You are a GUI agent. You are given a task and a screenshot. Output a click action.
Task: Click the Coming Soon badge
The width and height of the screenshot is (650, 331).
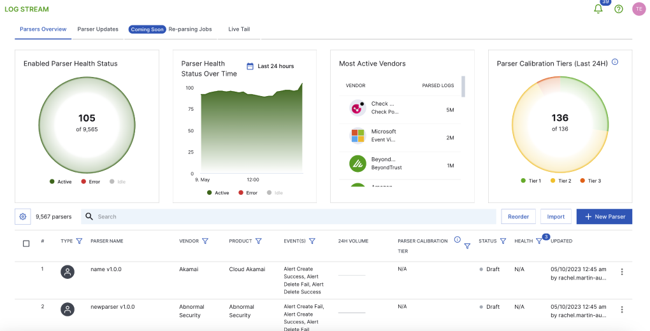coord(147,29)
